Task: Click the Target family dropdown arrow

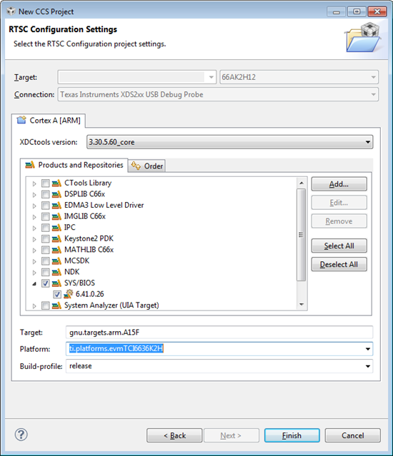Action: click(x=212, y=77)
